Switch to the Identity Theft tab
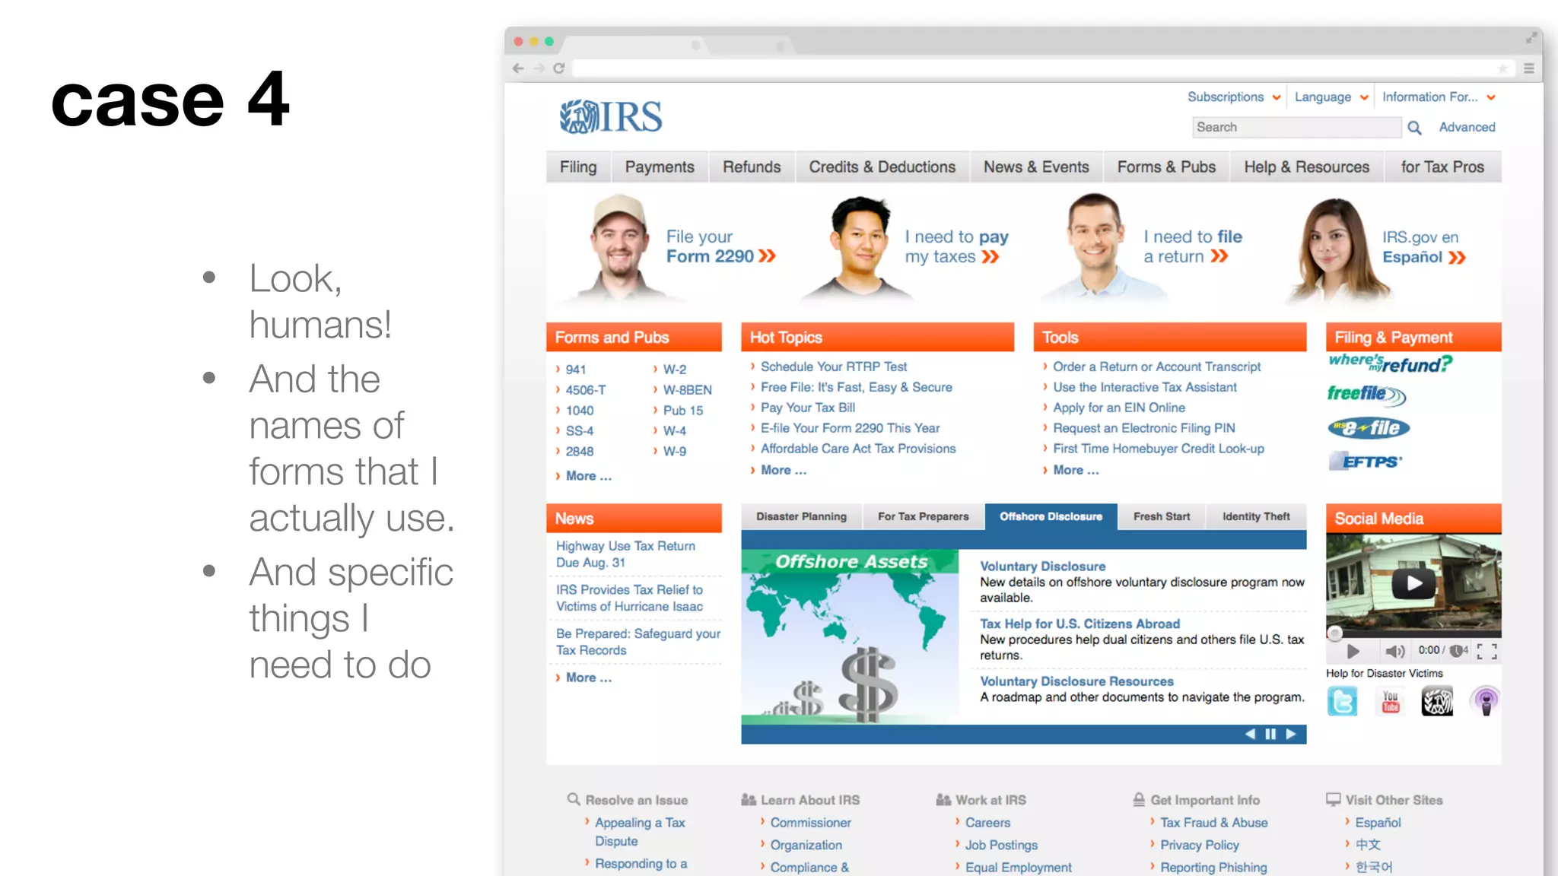Image resolution: width=1558 pixels, height=876 pixels. 1256,516
